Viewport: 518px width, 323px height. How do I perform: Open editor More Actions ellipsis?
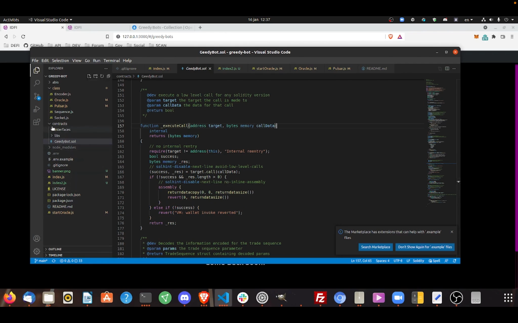click(x=454, y=68)
